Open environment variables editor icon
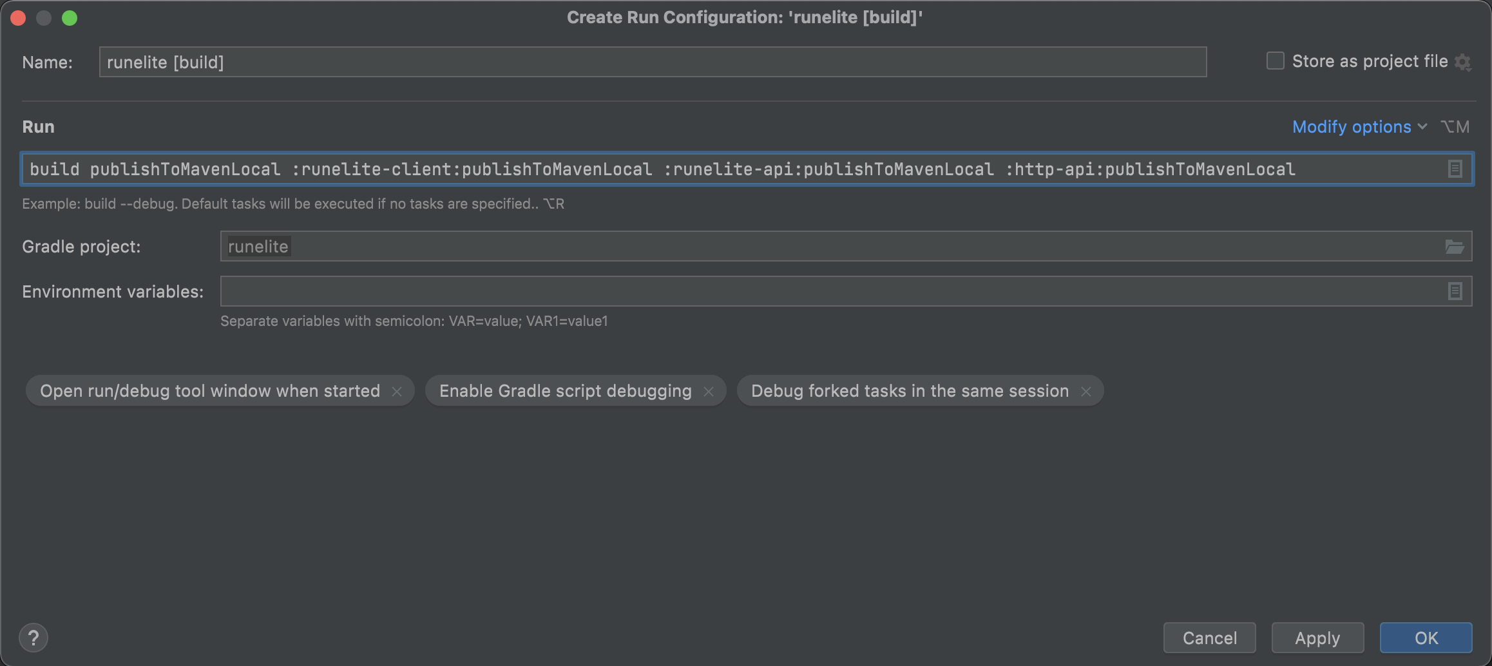 1455,291
